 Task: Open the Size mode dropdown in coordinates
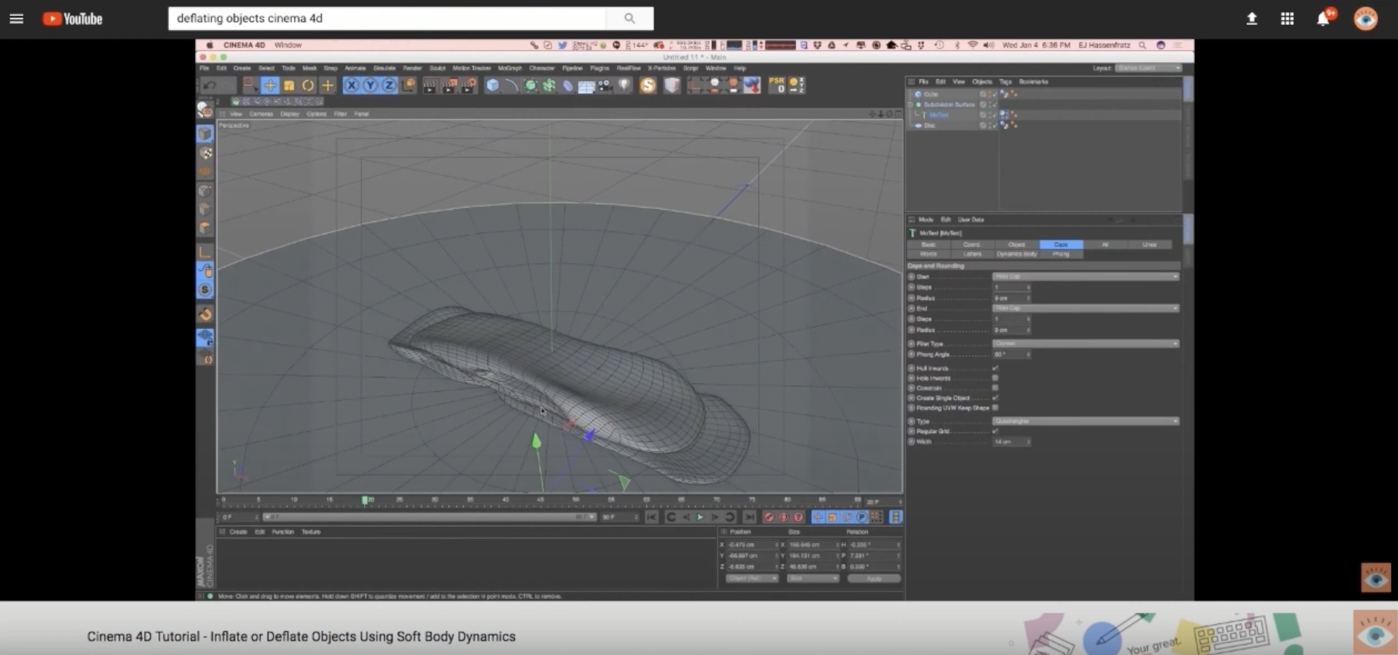813,578
